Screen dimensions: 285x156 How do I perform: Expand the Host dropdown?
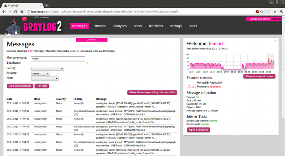tap(45, 78)
